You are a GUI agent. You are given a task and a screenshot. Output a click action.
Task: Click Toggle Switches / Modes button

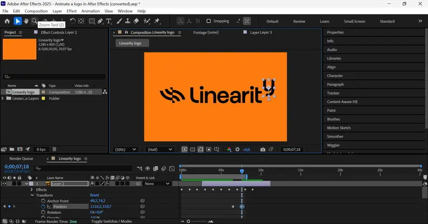point(111,221)
